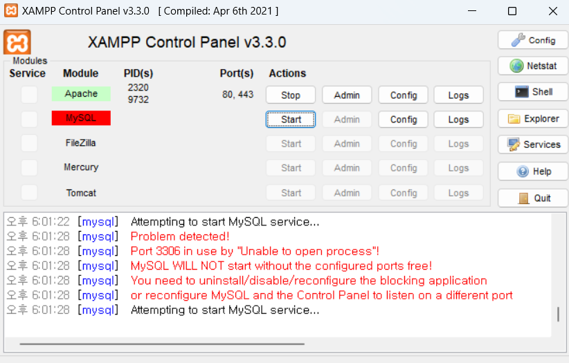Image resolution: width=569 pixels, height=363 pixels.
Task: Click Mercury Config button
Action: 403,168
